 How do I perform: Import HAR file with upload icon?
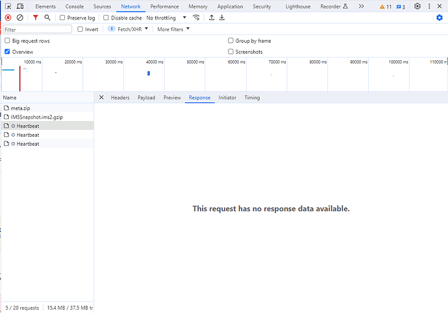[212, 17]
